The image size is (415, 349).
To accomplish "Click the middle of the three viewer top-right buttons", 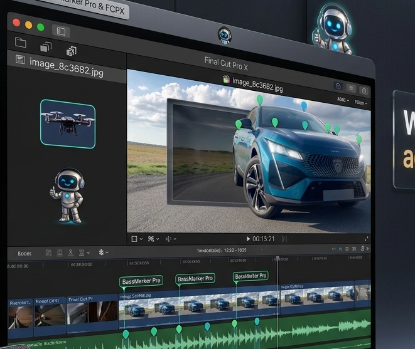I will (351, 88).
